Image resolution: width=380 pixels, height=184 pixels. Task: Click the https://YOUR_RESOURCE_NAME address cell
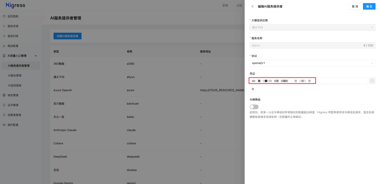click(222, 90)
